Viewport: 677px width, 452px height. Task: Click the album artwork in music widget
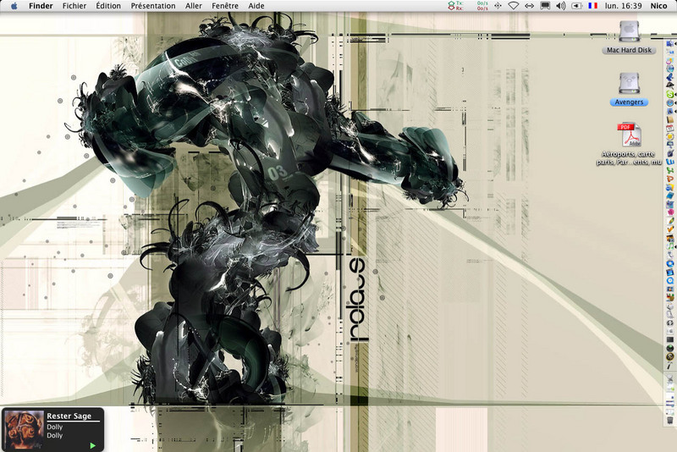point(25,430)
